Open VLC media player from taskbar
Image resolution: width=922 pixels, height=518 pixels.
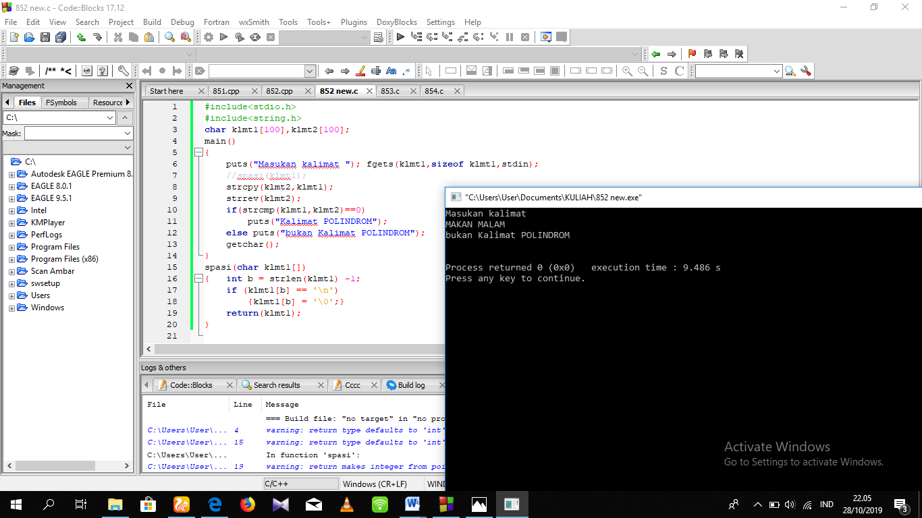pos(347,504)
